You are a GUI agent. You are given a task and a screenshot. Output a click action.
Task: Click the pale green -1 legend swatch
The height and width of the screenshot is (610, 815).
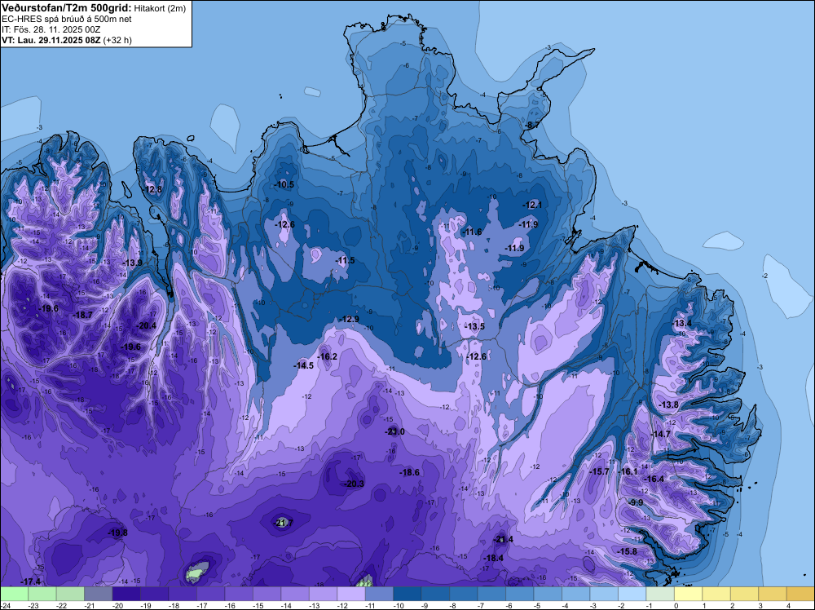[660, 594]
